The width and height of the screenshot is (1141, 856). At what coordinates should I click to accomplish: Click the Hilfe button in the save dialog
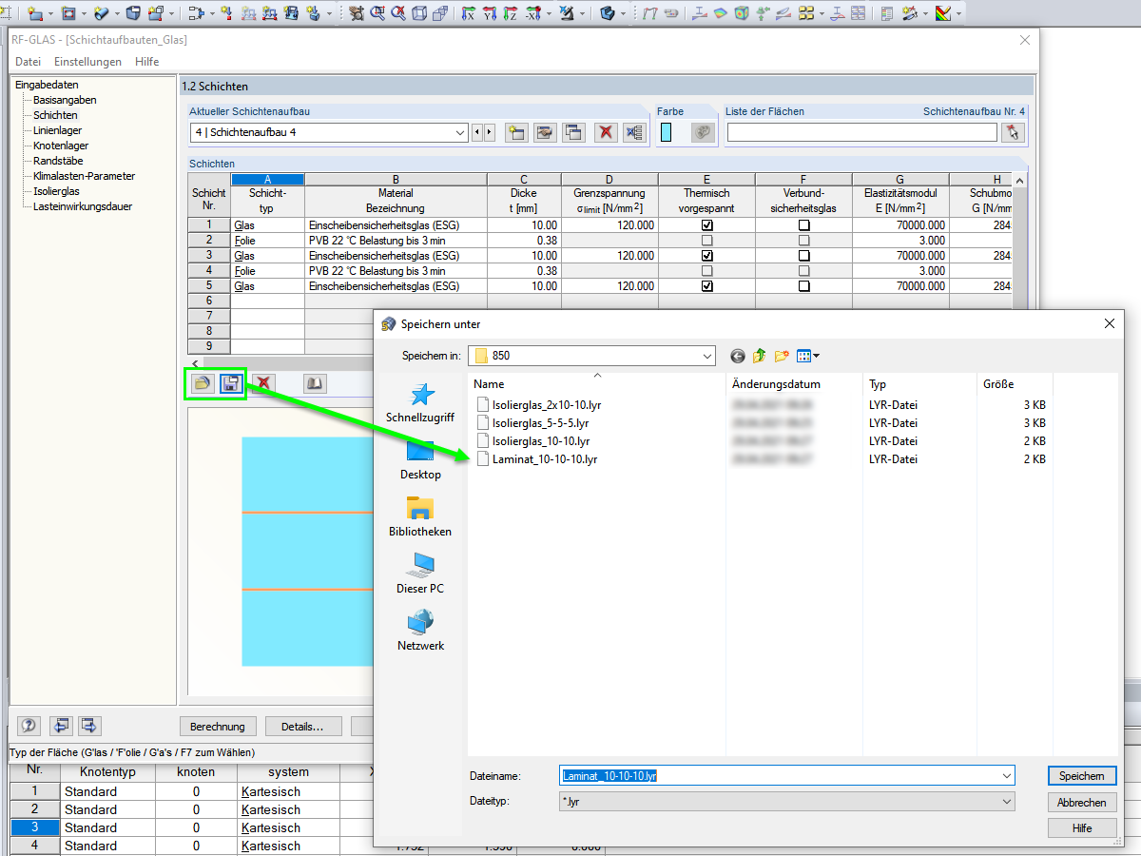(1082, 827)
